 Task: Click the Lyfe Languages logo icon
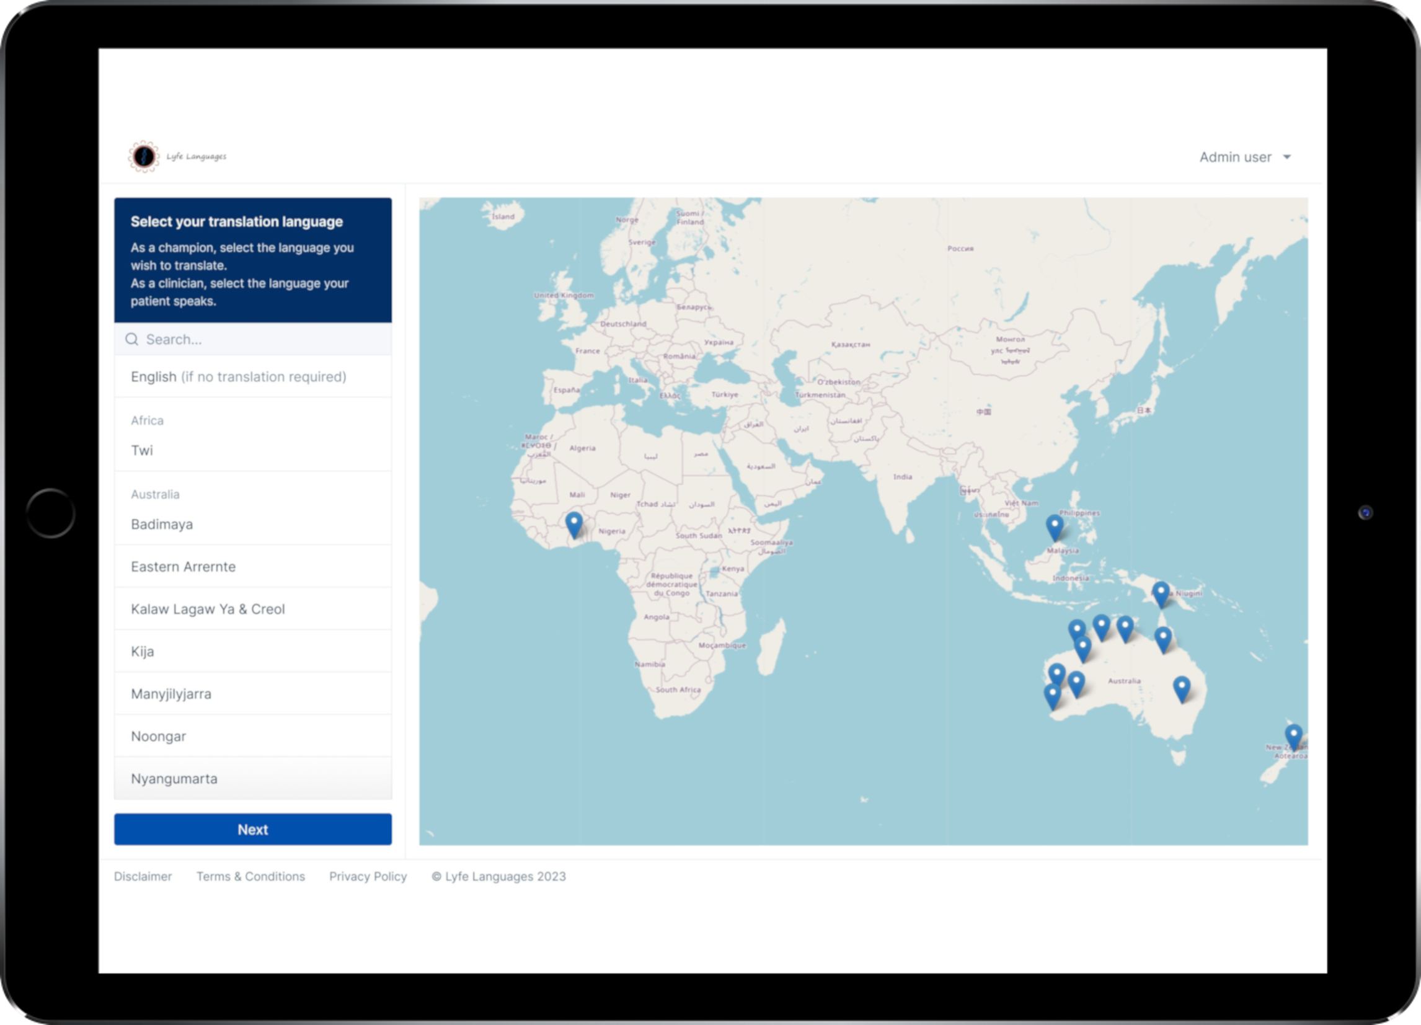point(144,157)
